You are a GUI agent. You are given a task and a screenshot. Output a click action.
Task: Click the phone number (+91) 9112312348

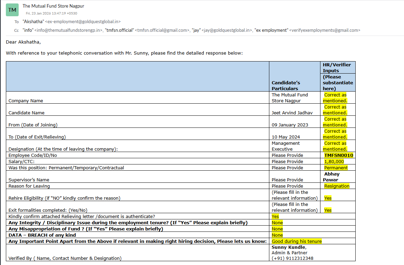(x=292, y=258)
